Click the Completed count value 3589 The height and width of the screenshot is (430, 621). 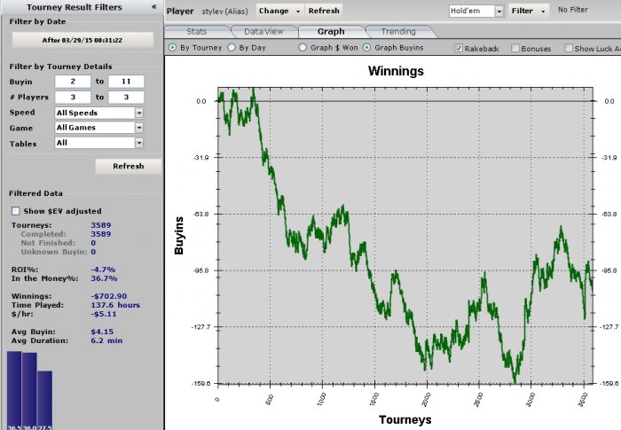pos(101,234)
